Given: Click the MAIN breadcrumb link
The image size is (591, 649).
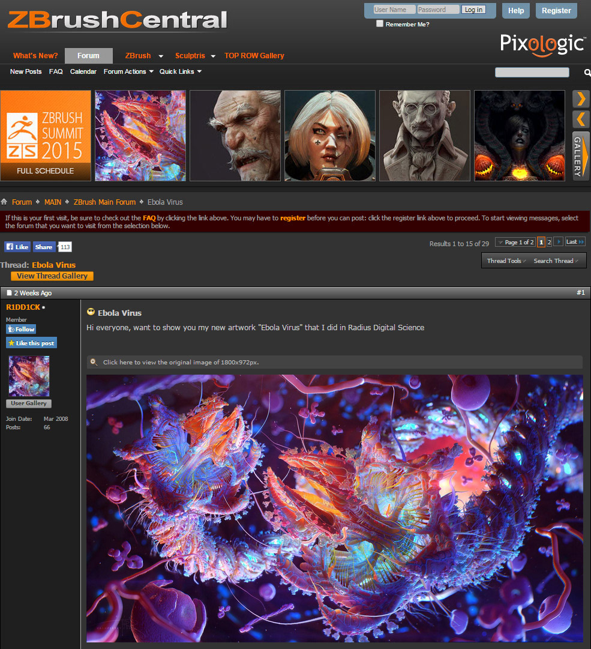Looking at the screenshot, I should (x=53, y=202).
